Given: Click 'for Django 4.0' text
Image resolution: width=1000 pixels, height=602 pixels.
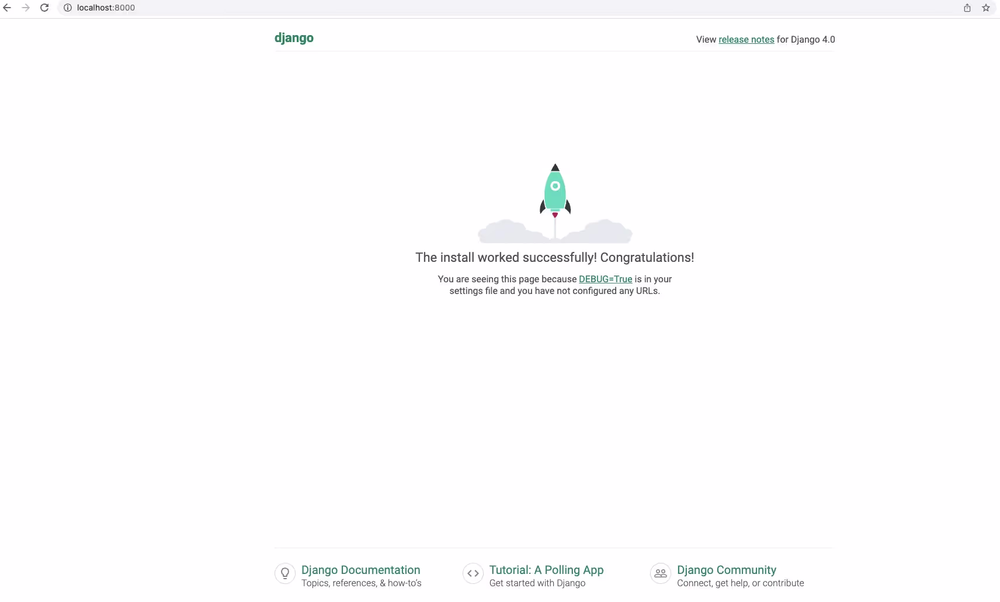Looking at the screenshot, I should point(805,39).
